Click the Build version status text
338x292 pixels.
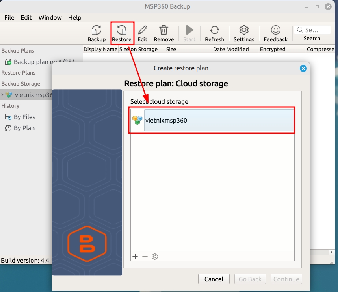pos(26,261)
